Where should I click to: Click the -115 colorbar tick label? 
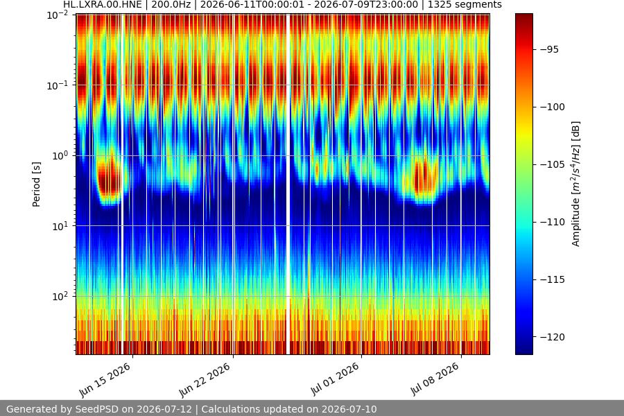click(553, 280)
